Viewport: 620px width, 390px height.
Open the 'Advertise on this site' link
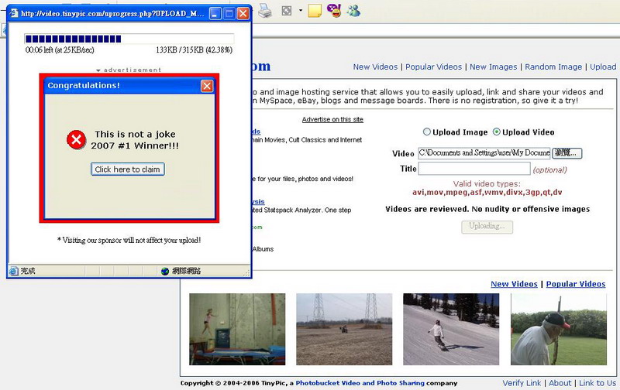pos(332,120)
